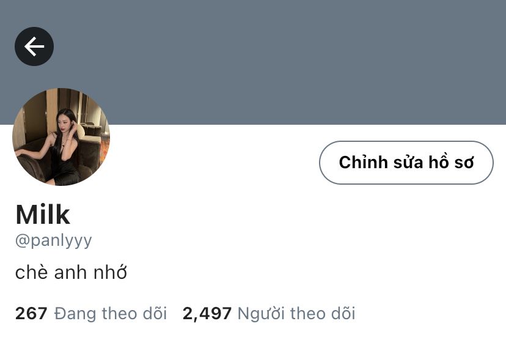Go back using the left arrow icon

pos(34,46)
